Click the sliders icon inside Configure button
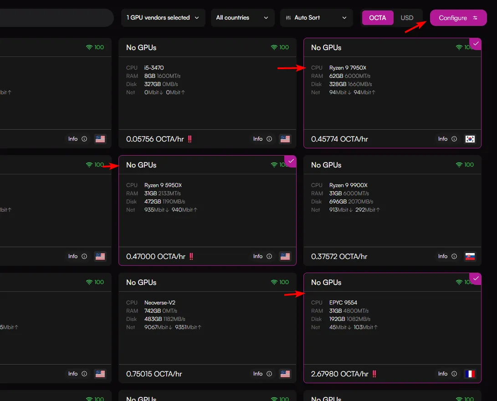Screen dimensions: 497x401 pos(475,18)
